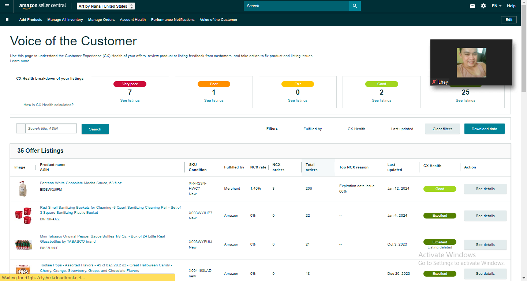Go to Add Products
Viewport: 527px width, 281px height.
tap(31, 20)
